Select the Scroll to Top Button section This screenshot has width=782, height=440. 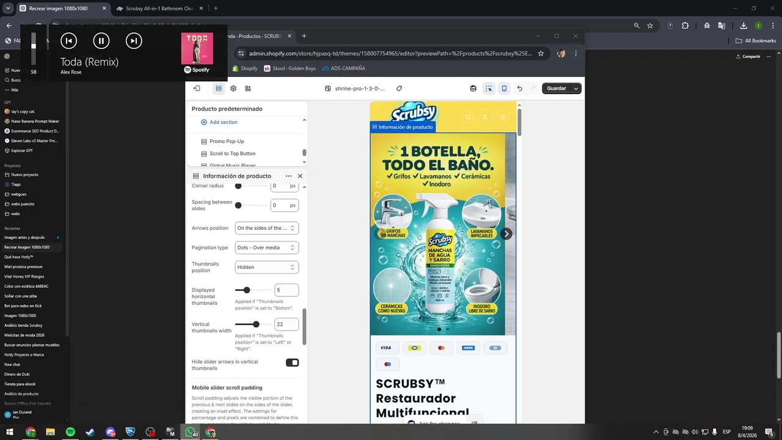click(232, 153)
